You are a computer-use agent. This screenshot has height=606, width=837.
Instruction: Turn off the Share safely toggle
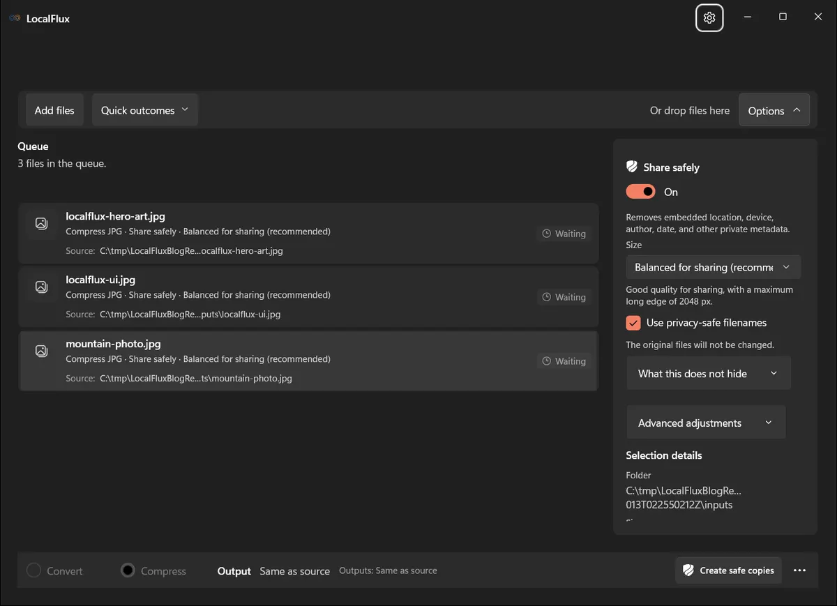point(641,192)
